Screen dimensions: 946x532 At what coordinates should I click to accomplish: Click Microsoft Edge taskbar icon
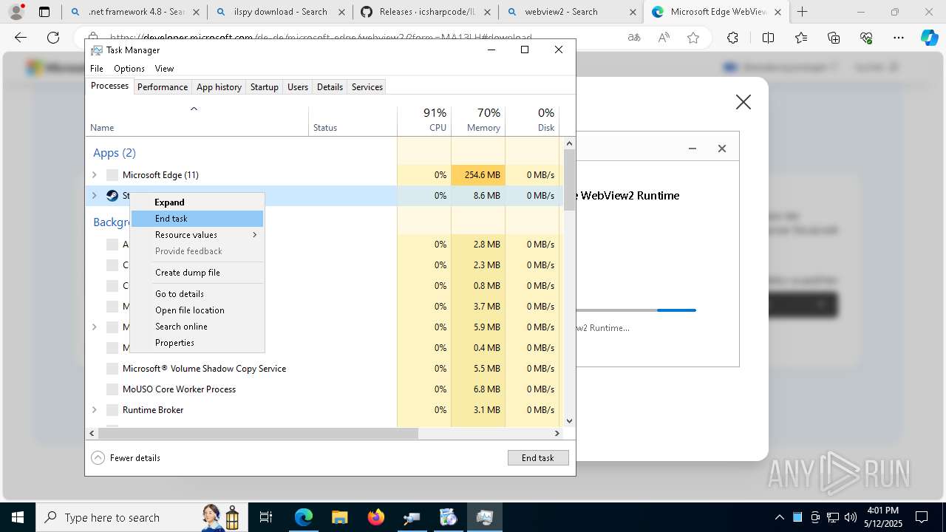point(304,517)
